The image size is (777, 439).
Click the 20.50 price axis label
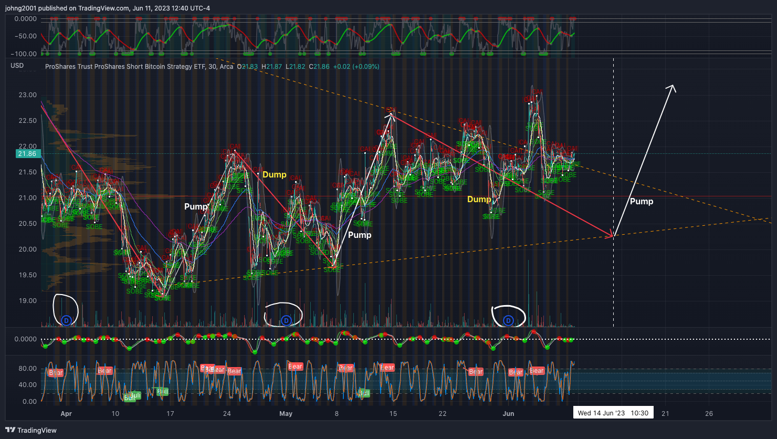(28, 224)
